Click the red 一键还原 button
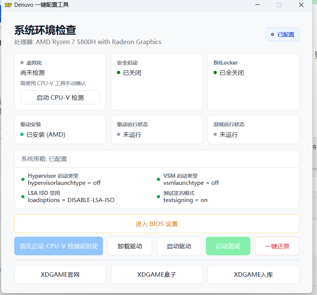Screen dimensions: 317x295 coord(277,246)
